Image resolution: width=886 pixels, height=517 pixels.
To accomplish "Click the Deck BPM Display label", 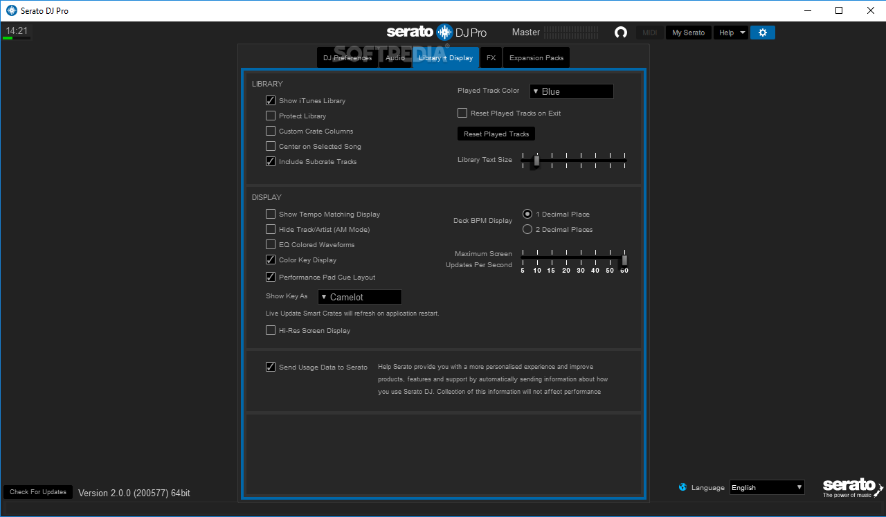I will click(482, 221).
